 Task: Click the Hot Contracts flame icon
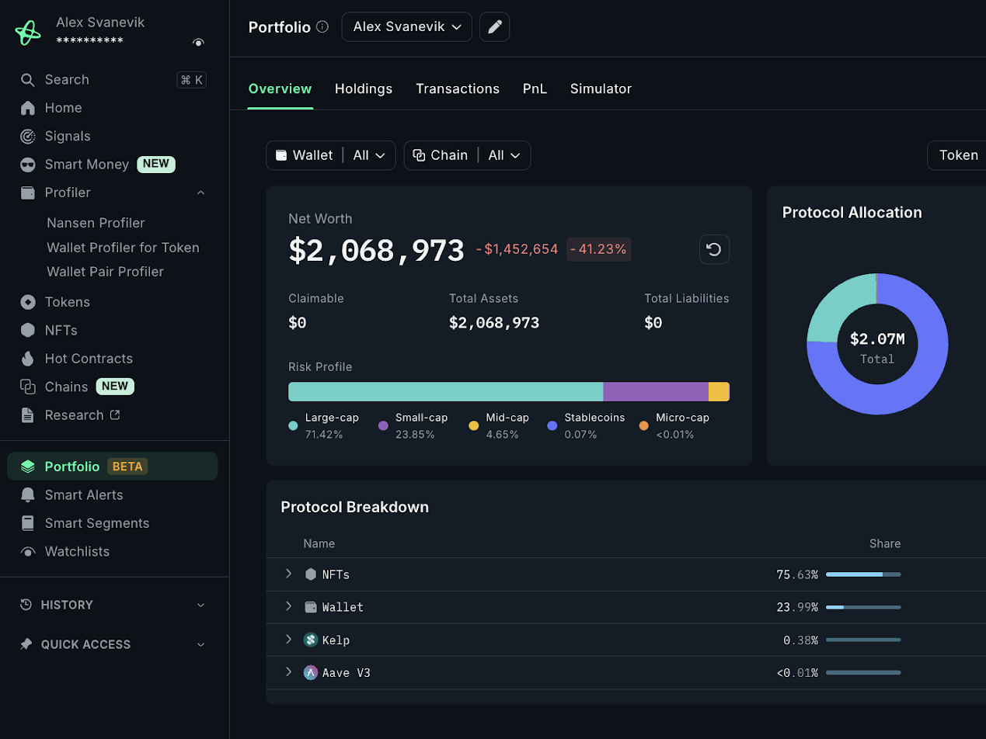coord(28,359)
